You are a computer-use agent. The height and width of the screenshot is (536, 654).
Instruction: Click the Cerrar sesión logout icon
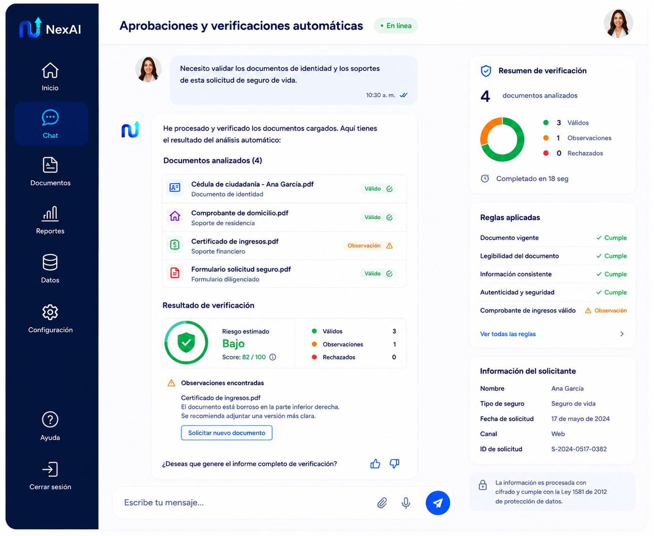click(50, 469)
